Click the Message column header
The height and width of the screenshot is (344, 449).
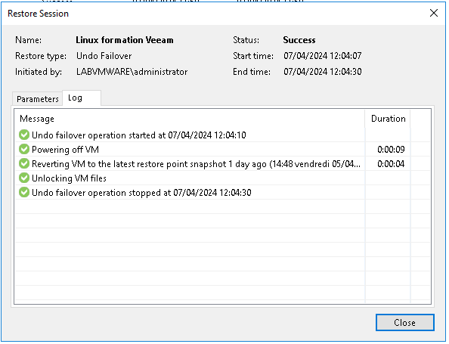click(190, 119)
